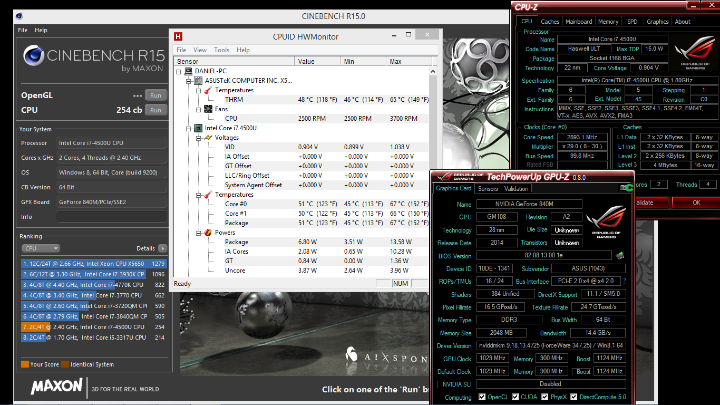Run the OpenGL benchmark
The height and width of the screenshot is (405, 720).
pos(155,95)
